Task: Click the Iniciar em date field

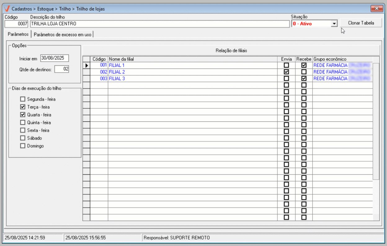Action: tap(55, 58)
